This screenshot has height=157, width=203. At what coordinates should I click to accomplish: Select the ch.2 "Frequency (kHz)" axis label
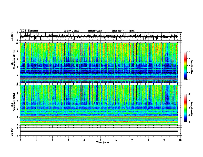point(14,102)
